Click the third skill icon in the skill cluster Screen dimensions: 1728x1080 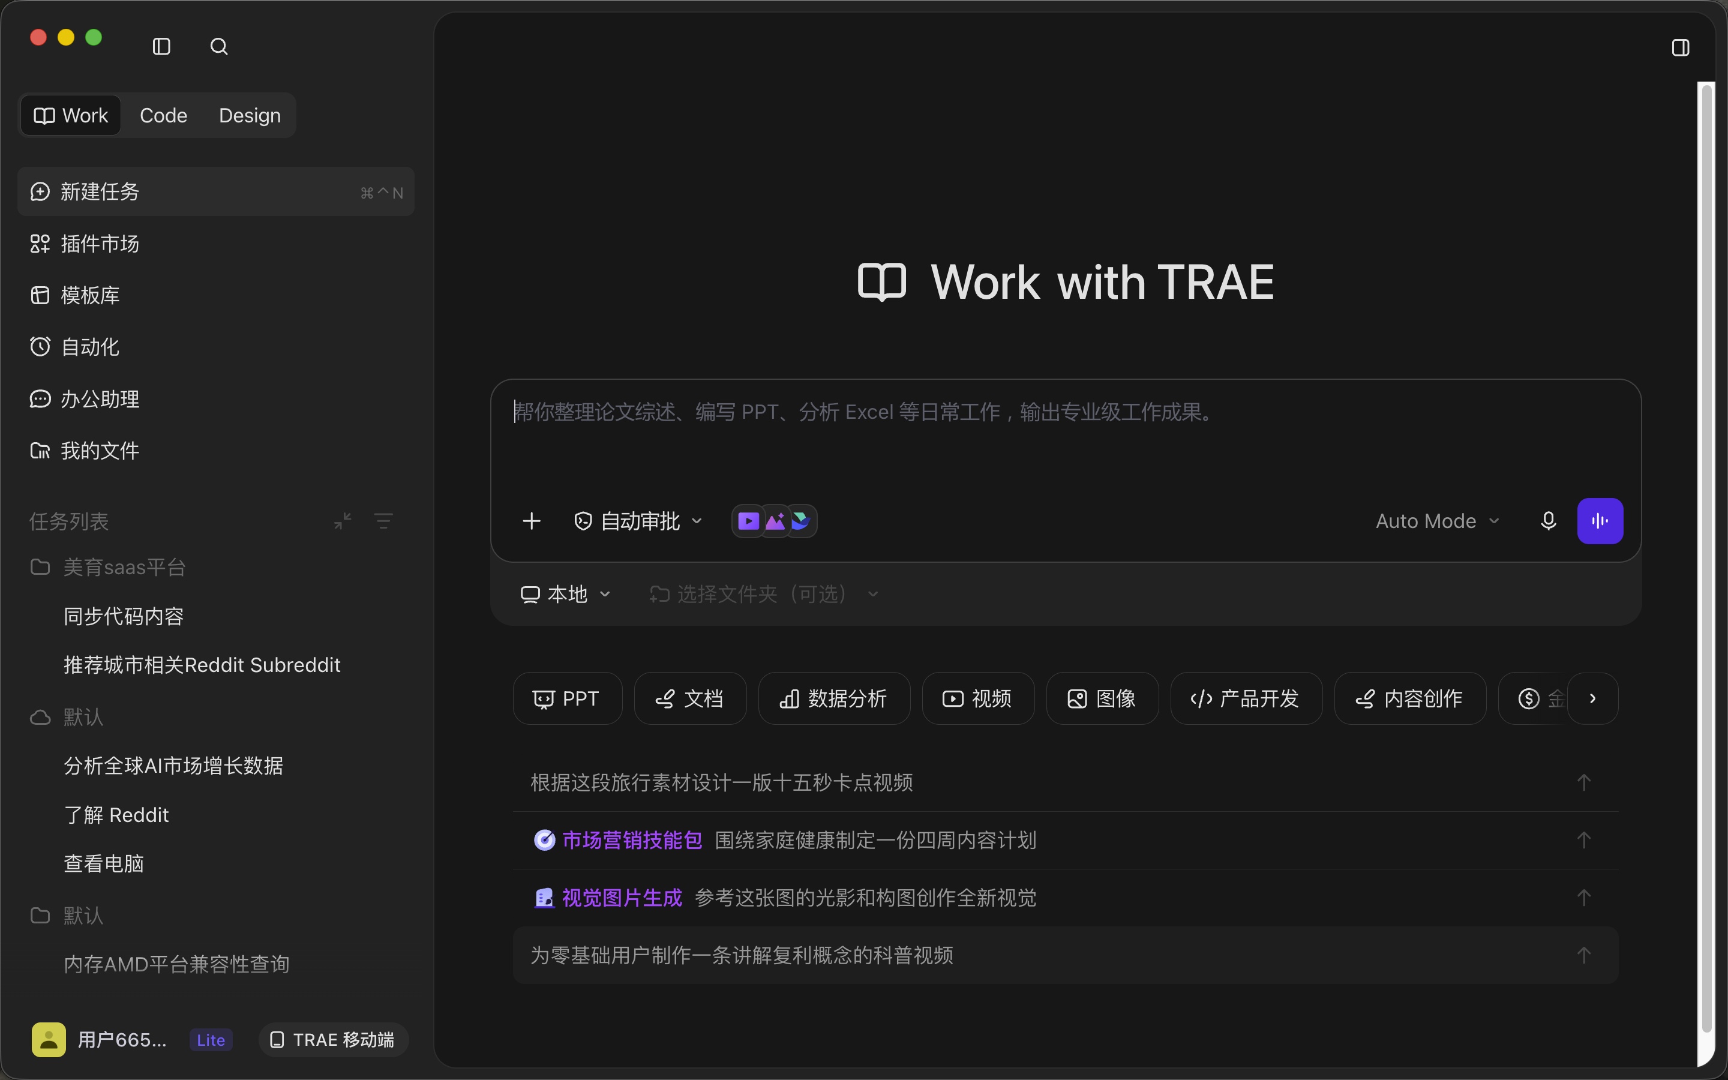pos(800,521)
